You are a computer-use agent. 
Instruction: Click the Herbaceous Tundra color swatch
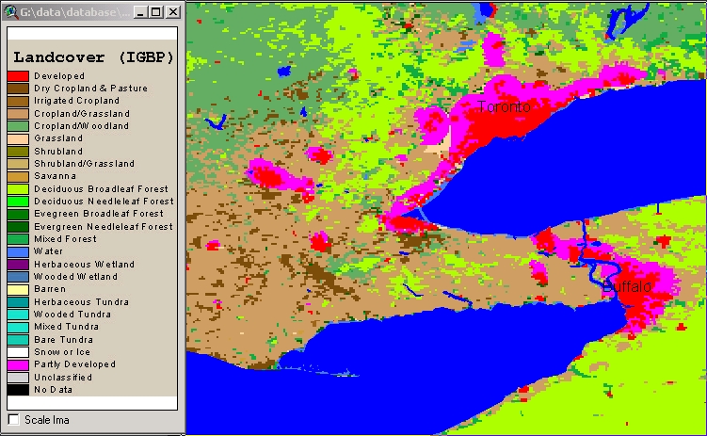(18, 302)
